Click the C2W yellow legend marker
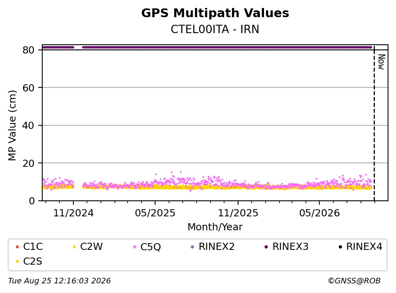The width and height of the screenshot is (396, 293). coord(74,247)
